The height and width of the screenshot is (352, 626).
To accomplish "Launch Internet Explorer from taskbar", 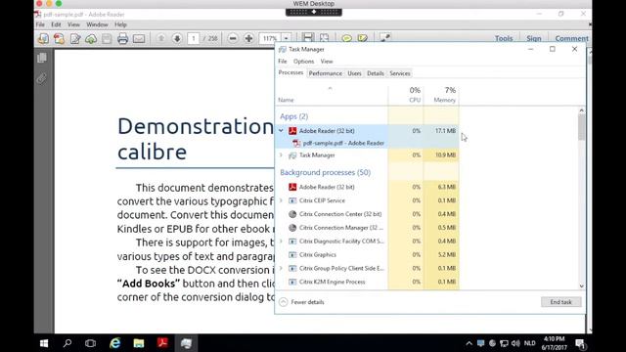I will pyautogui.click(x=115, y=343).
